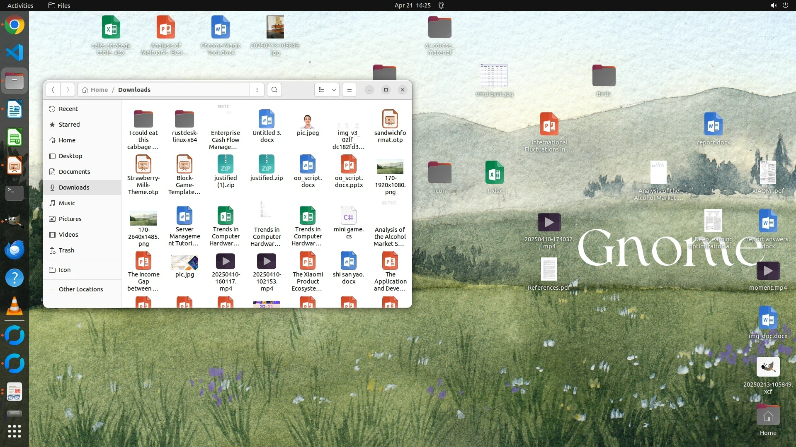This screenshot has height=447, width=796.
Task: Click the search icon in Files toolbar
Action: coord(274,90)
